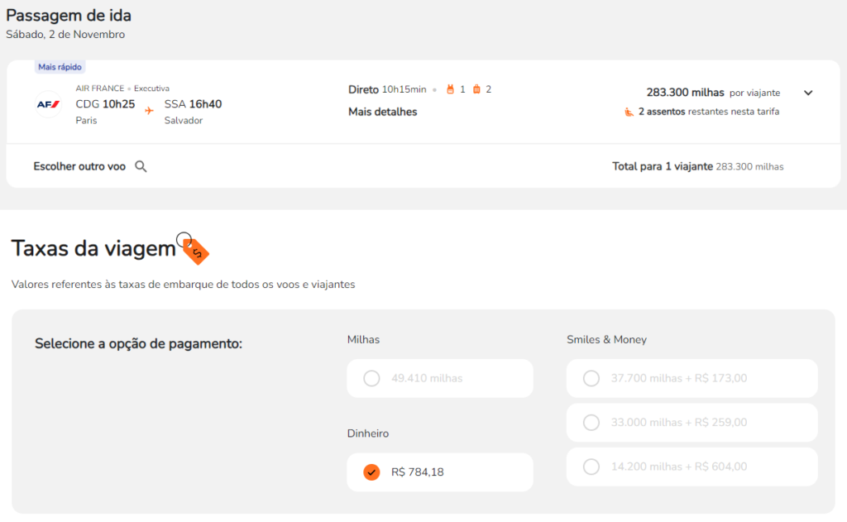Select R$ 784,18 cash payment
Image resolution: width=847 pixels, height=522 pixels.
372,472
